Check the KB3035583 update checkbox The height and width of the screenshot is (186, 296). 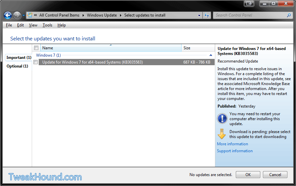tap(35, 62)
